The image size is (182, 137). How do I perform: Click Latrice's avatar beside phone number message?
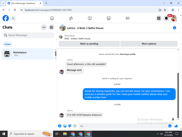[x=62, y=115]
